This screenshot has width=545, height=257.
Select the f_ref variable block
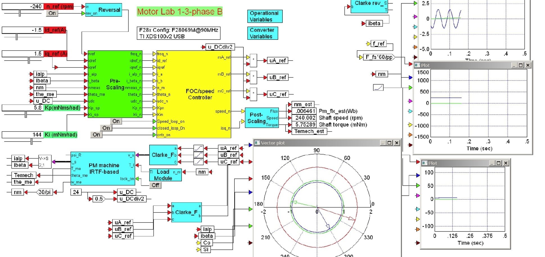click(379, 44)
